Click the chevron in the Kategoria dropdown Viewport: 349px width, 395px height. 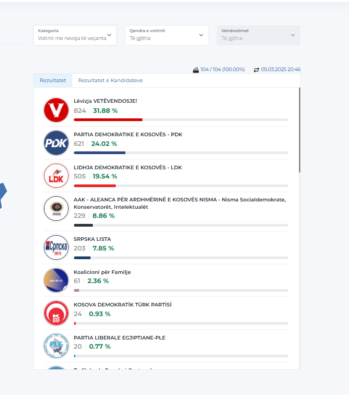pyautogui.click(x=109, y=35)
